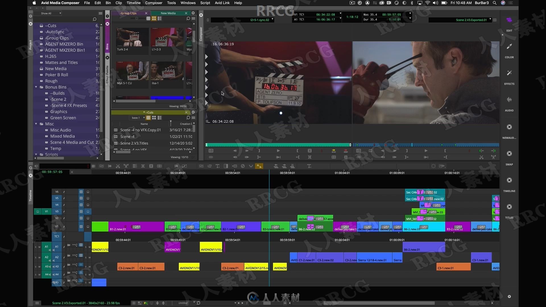The width and height of the screenshot is (546, 307).
Task: Collapse the Misc folder
Action: (x=36, y=124)
